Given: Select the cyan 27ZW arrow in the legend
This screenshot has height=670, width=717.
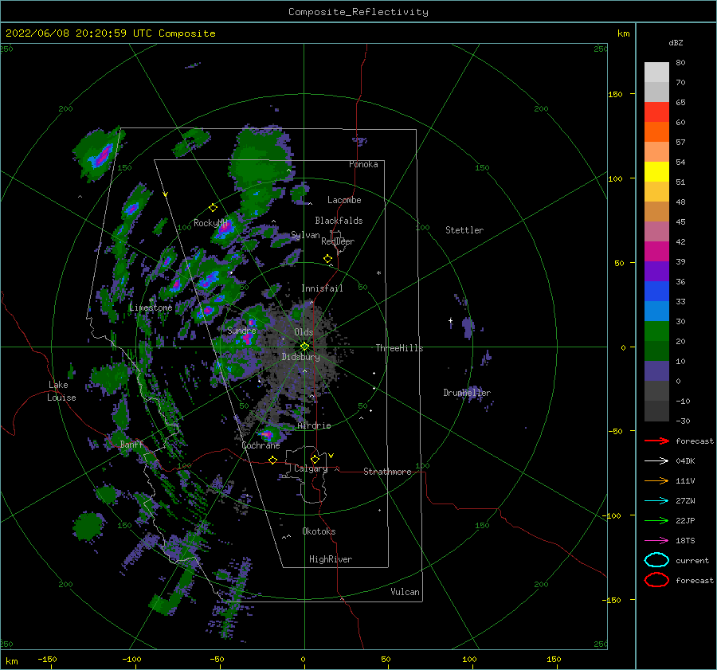Looking at the screenshot, I should pyautogui.click(x=656, y=501).
